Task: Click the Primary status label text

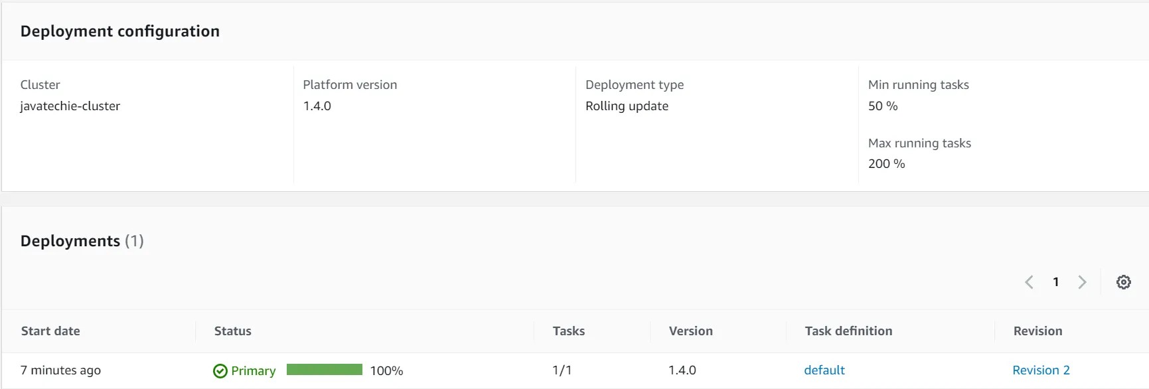Action: click(x=253, y=371)
